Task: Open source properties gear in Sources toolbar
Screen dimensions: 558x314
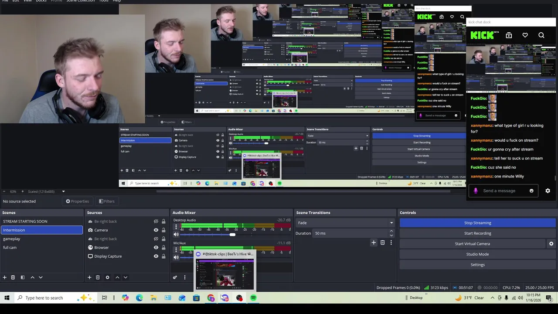Action: (107, 277)
